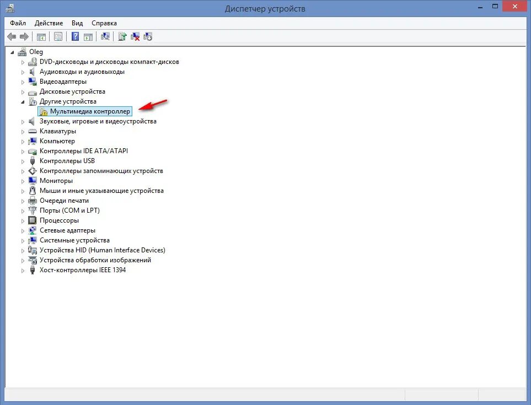Image resolution: width=531 pixels, height=405 pixels.
Task: Click the camera icon for Устройства обработки изображений
Action: coord(33,260)
